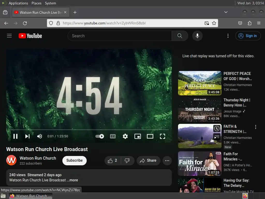Click the search magnifier button
265x199 pixels.
[x=180, y=36]
